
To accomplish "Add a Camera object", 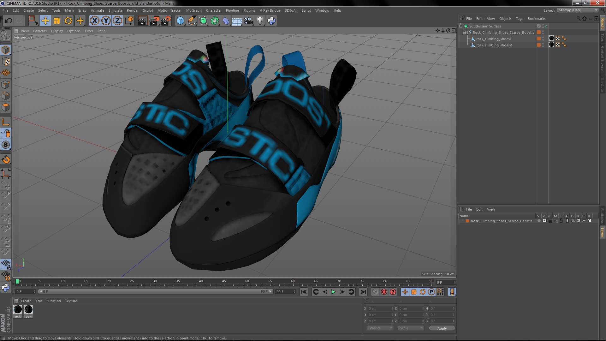I will (248, 21).
